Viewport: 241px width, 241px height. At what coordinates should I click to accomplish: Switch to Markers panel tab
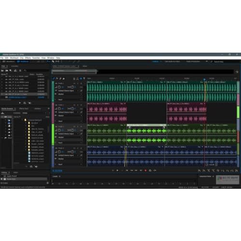coord(38,109)
